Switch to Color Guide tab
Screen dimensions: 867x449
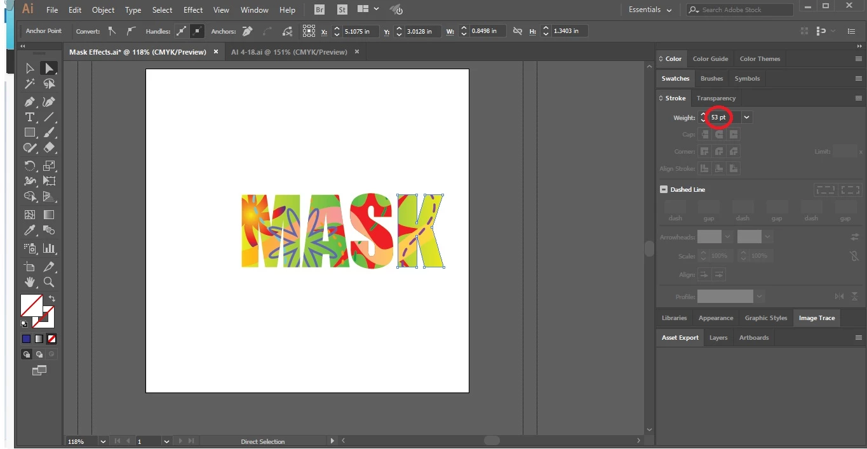tap(710, 58)
